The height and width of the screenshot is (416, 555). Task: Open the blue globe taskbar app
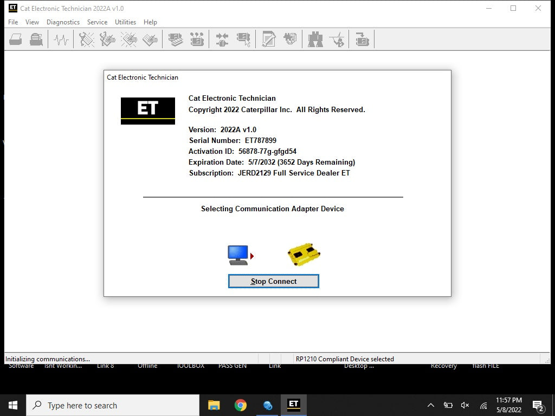(x=267, y=405)
